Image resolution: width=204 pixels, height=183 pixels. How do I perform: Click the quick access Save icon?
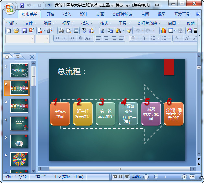[x=22, y=5]
